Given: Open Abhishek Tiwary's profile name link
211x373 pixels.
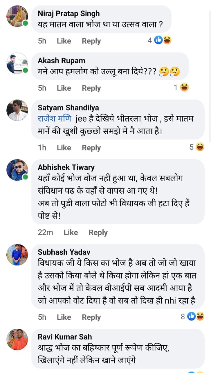Looking at the screenshot, I should tap(66, 167).
